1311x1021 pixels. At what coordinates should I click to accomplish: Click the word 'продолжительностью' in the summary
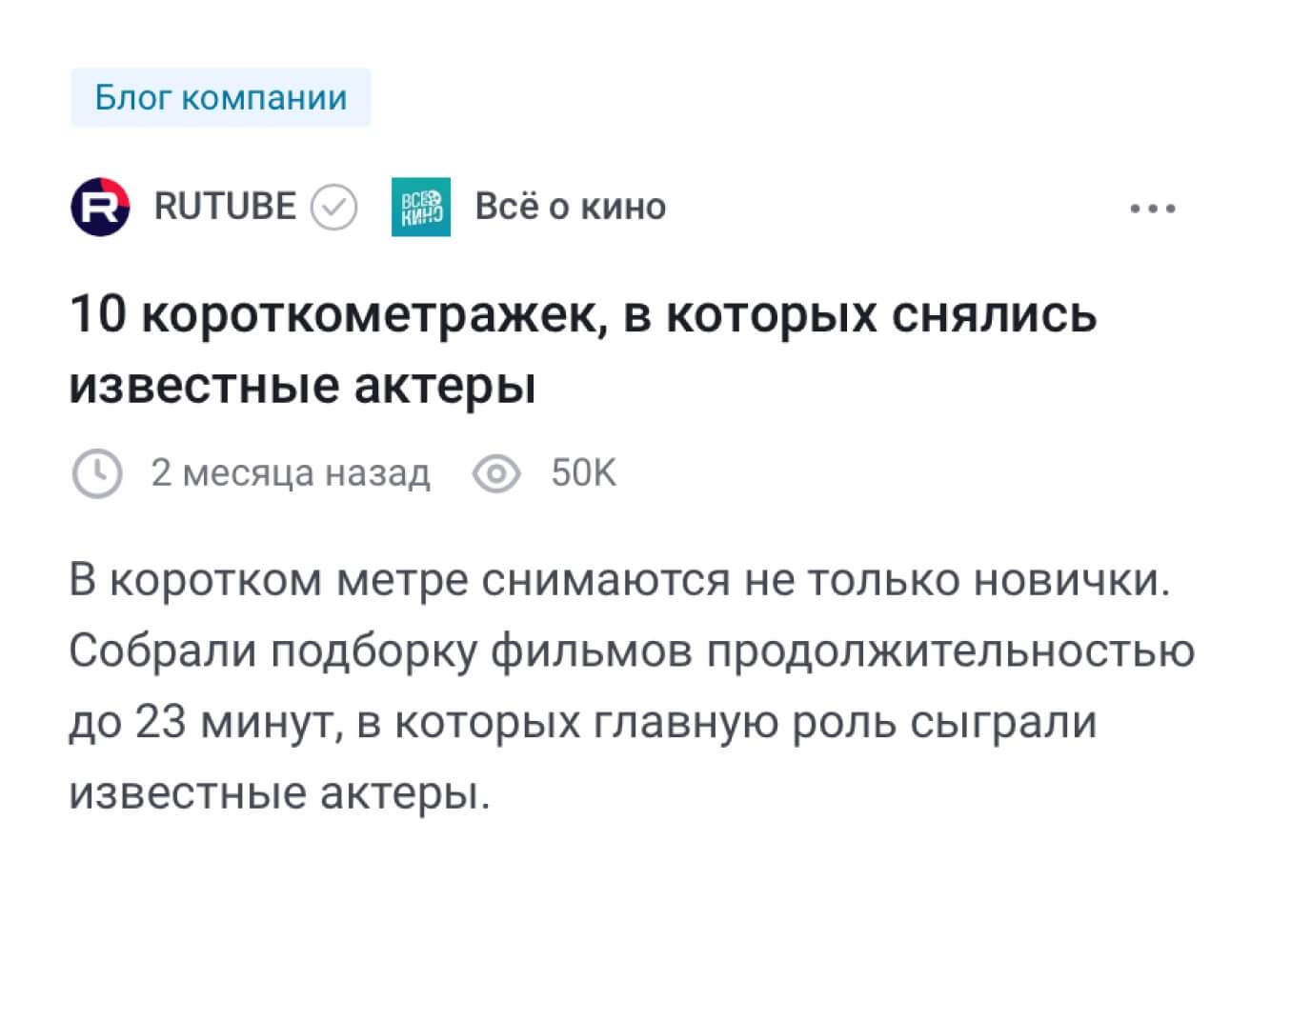pos(951,651)
